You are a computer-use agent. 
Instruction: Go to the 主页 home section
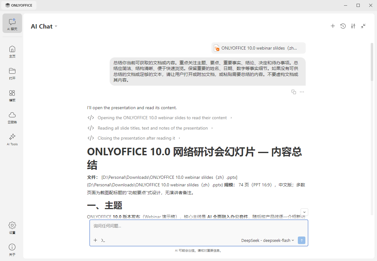point(12,51)
